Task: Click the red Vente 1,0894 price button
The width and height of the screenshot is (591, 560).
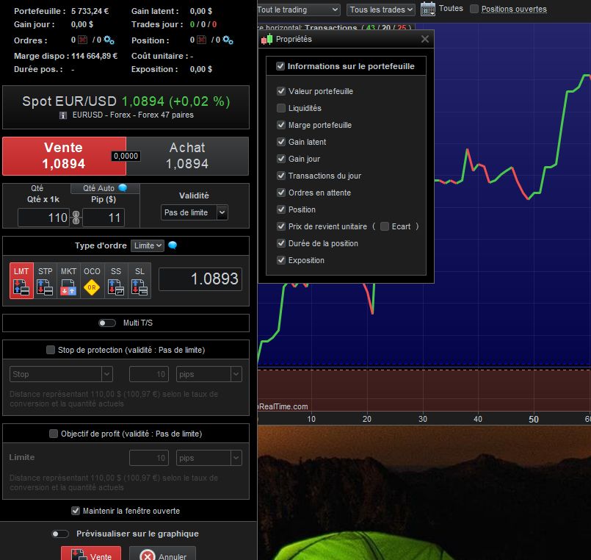Action: pyautogui.click(x=64, y=156)
